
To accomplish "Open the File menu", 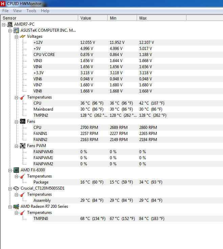I will pos(5,11).
